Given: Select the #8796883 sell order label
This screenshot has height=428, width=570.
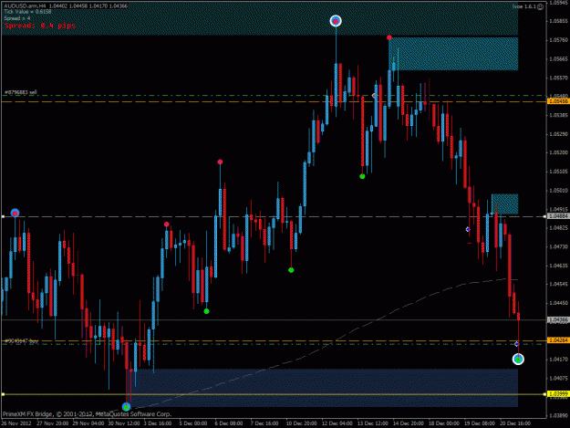Looking at the screenshot, I should pyautogui.click(x=21, y=92).
